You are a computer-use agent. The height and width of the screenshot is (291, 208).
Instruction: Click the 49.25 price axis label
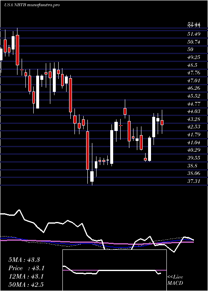[x=194, y=57]
